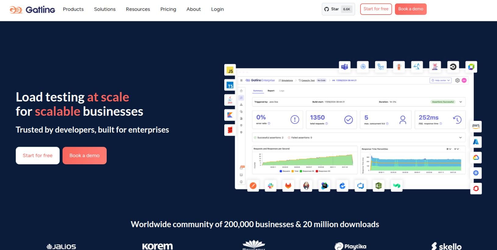Open the Solutions menu
Image resolution: width=497 pixels, height=250 pixels.
click(105, 9)
